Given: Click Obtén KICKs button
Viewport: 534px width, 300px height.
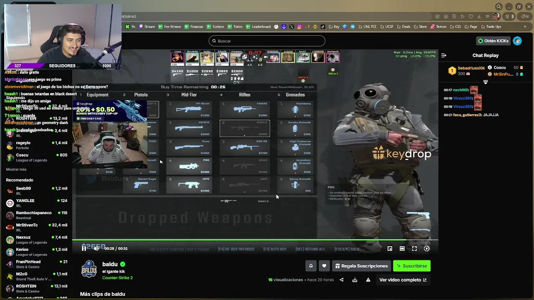Looking at the screenshot, I should [x=493, y=41].
